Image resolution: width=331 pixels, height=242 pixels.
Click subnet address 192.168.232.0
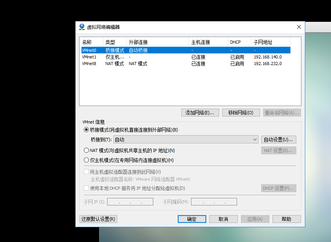(268, 64)
